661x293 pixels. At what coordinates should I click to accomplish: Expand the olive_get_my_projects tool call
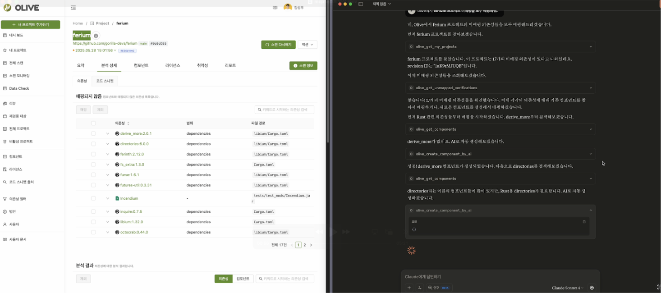pyautogui.click(x=591, y=46)
